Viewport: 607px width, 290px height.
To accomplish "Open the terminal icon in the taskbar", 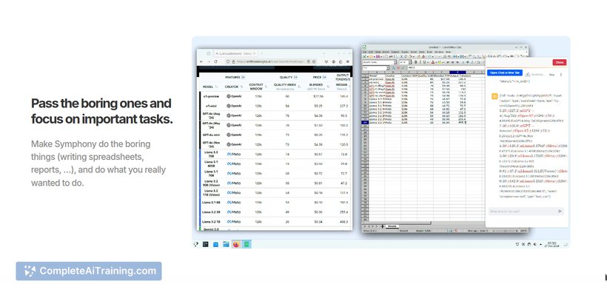I will 206,244.
